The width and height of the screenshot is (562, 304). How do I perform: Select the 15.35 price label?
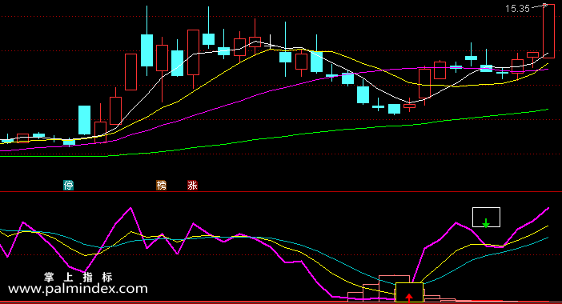point(517,9)
